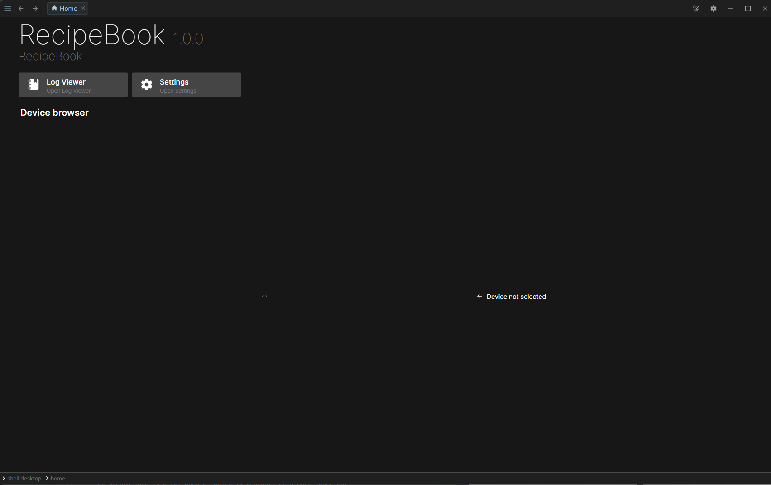Open settings via the title bar gear icon
Screen dimensions: 771x485
point(714,9)
